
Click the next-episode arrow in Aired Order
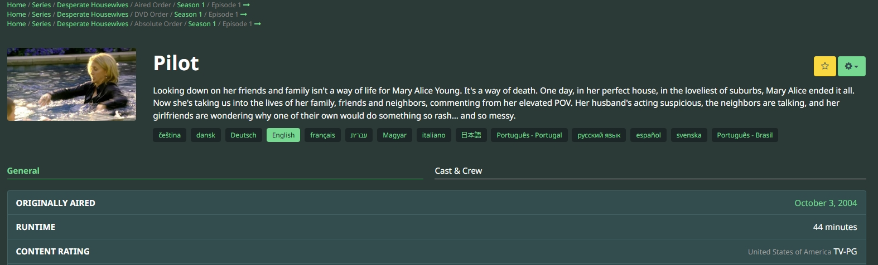247,5
